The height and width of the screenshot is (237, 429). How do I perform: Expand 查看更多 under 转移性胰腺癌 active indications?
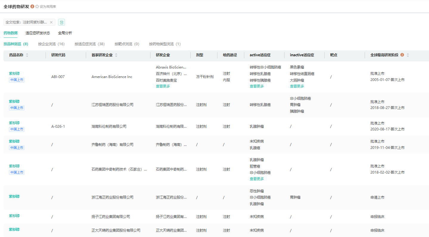click(x=257, y=86)
